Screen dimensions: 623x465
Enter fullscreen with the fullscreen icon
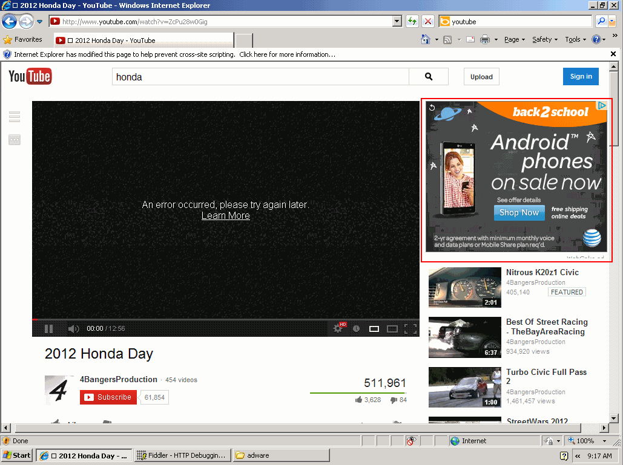pos(410,329)
